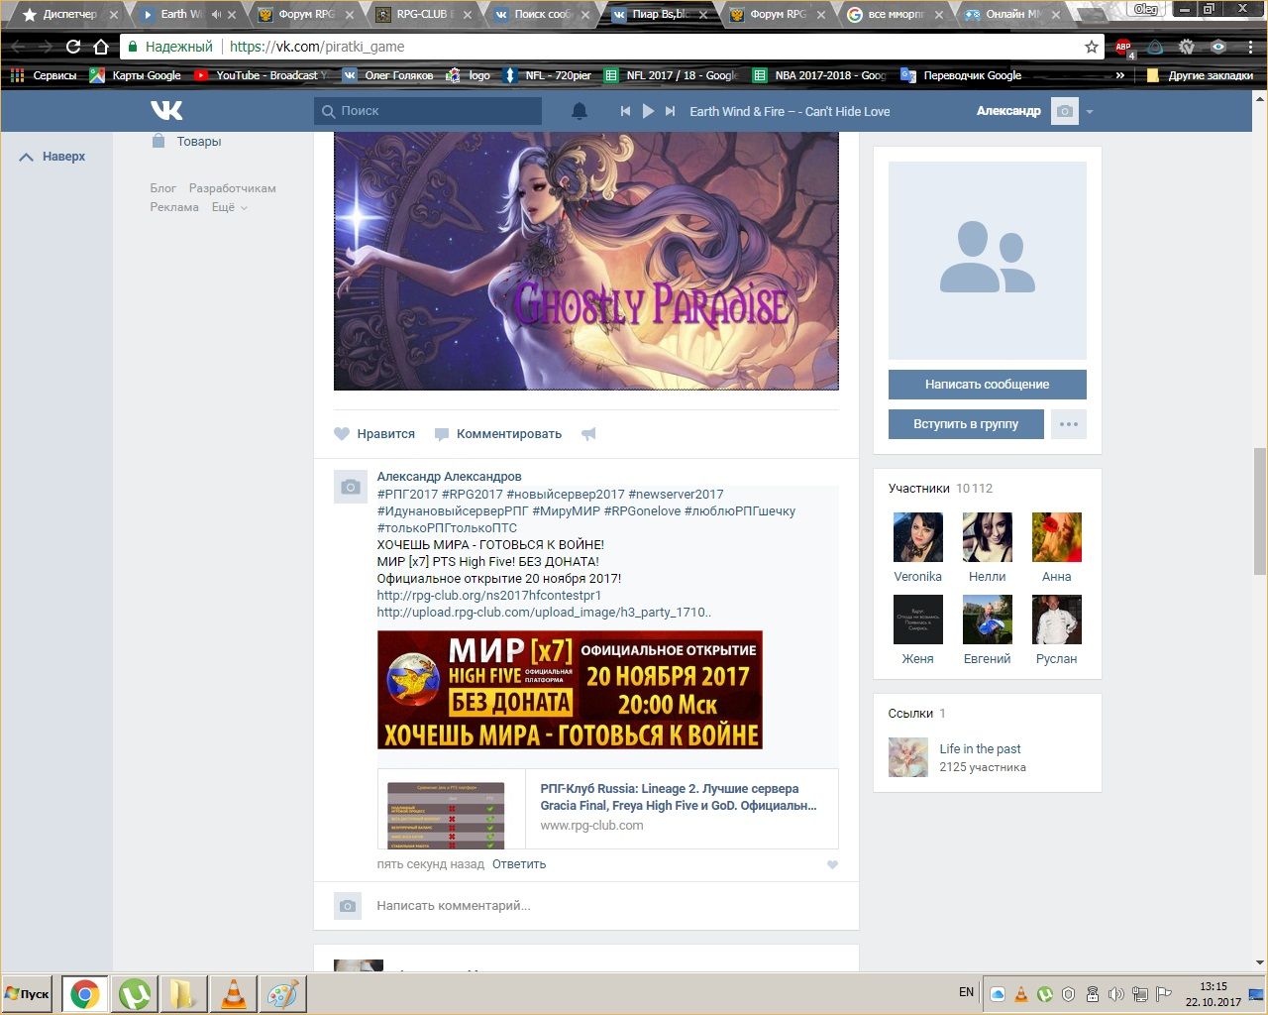Open Карты Google bookmark
This screenshot has width=1268, height=1015.
click(x=136, y=75)
